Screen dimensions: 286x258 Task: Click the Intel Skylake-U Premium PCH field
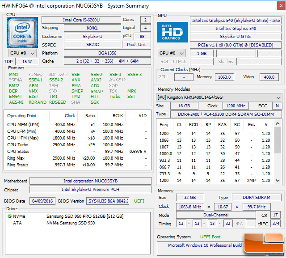click(x=90, y=190)
